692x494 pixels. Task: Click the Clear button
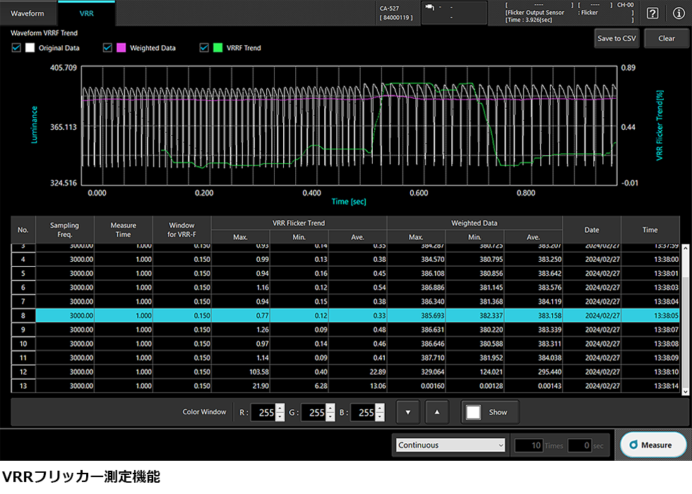pyautogui.click(x=666, y=38)
